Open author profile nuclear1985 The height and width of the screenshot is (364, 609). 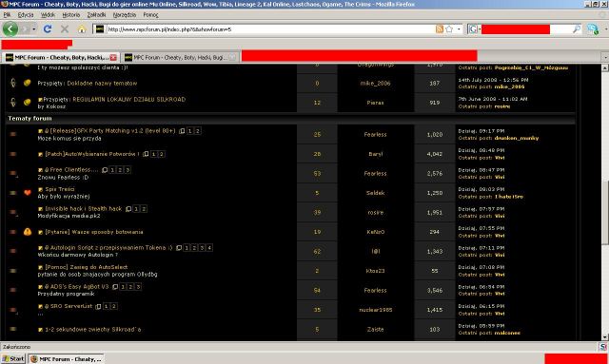[x=375, y=310]
